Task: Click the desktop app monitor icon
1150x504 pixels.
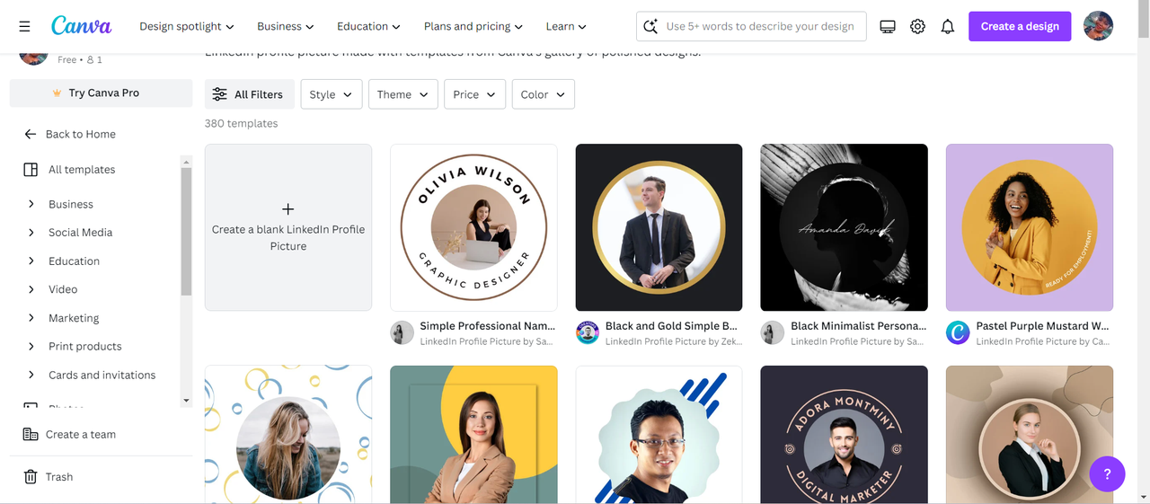Action: pos(888,27)
